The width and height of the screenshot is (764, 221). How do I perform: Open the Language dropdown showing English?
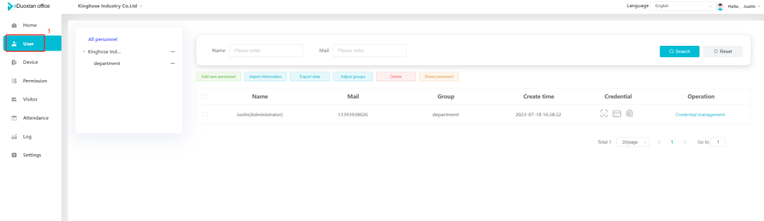pos(683,6)
